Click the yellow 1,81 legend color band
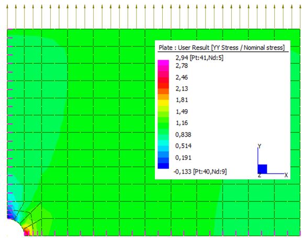The width and height of the screenshot is (304, 238). [x=163, y=103]
